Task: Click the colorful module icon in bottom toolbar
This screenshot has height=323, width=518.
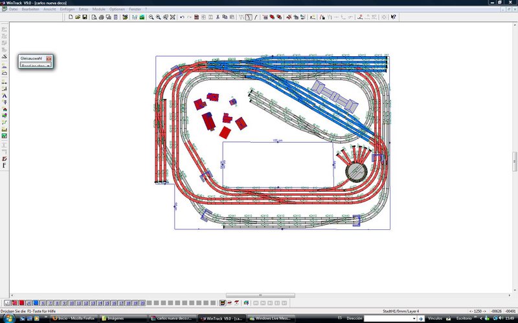Action: tap(247, 303)
